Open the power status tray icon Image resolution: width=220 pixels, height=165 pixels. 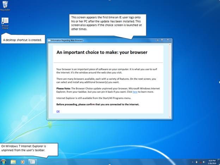(197, 162)
